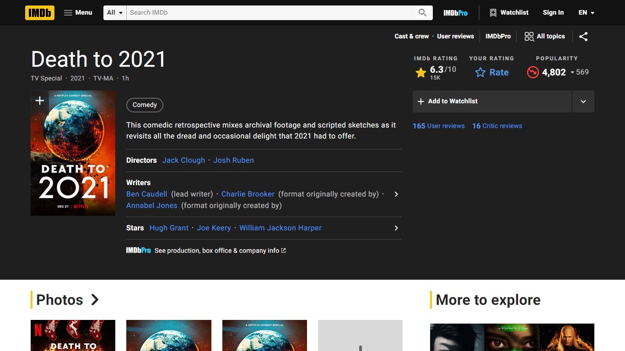
Task: Open writer Charlie Brooker's page
Action: pyautogui.click(x=248, y=194)
